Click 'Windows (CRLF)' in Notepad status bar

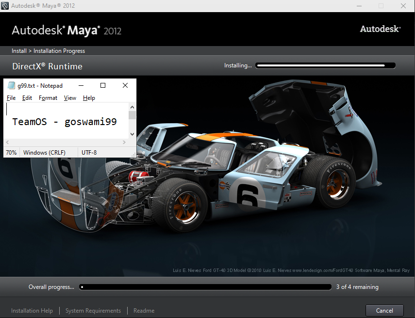44,153
